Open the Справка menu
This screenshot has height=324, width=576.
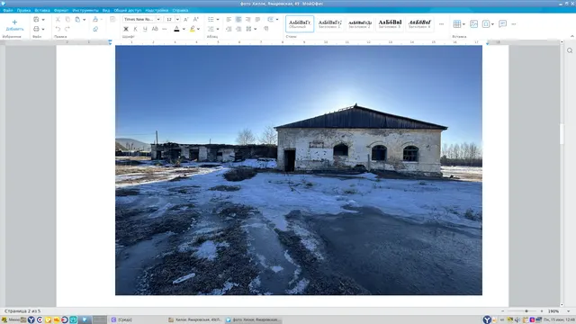click(180, 10)
